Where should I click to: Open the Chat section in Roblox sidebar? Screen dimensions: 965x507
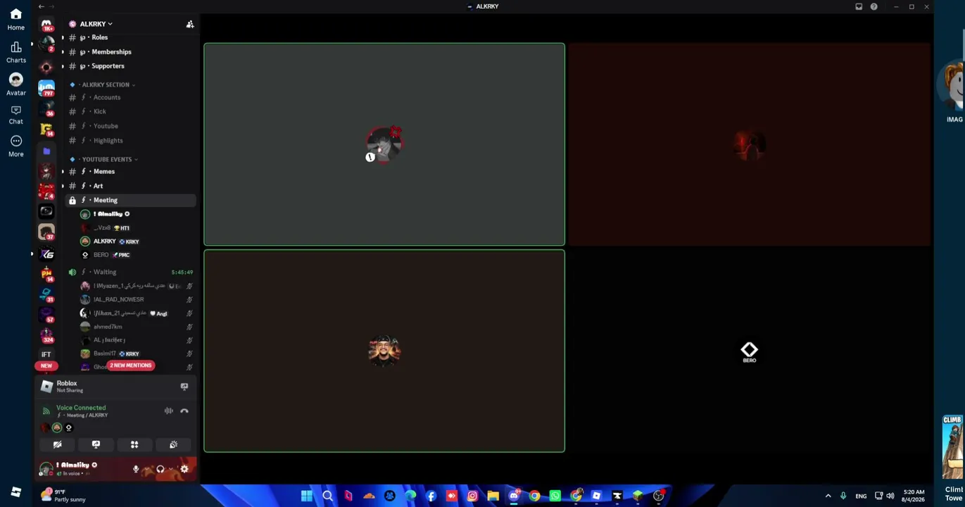coord(15,115)
